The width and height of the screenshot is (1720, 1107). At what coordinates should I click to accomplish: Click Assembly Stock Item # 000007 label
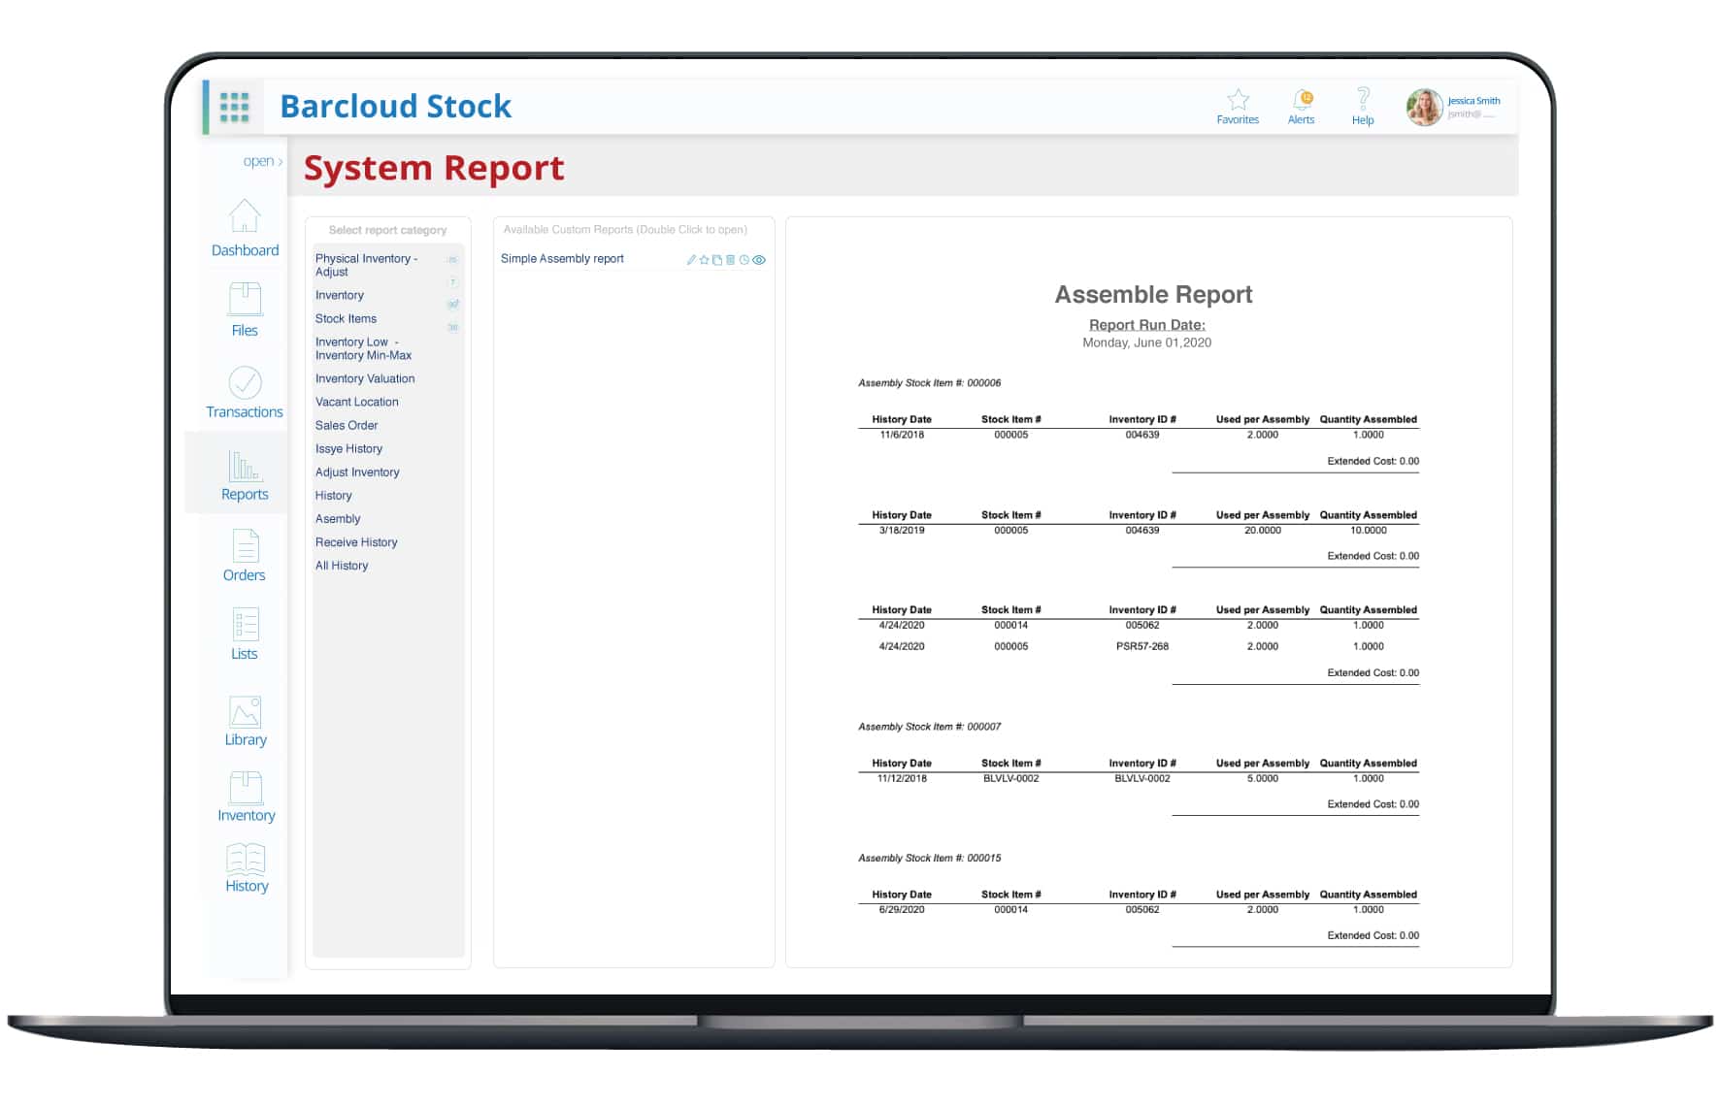(929, 727)
